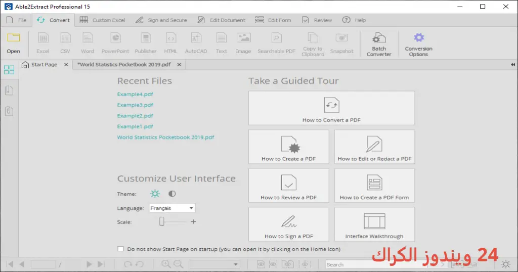Viewport: 518px width, 272px height.
Task: Click the zoom out magnifier
Action: click(179, 264)
